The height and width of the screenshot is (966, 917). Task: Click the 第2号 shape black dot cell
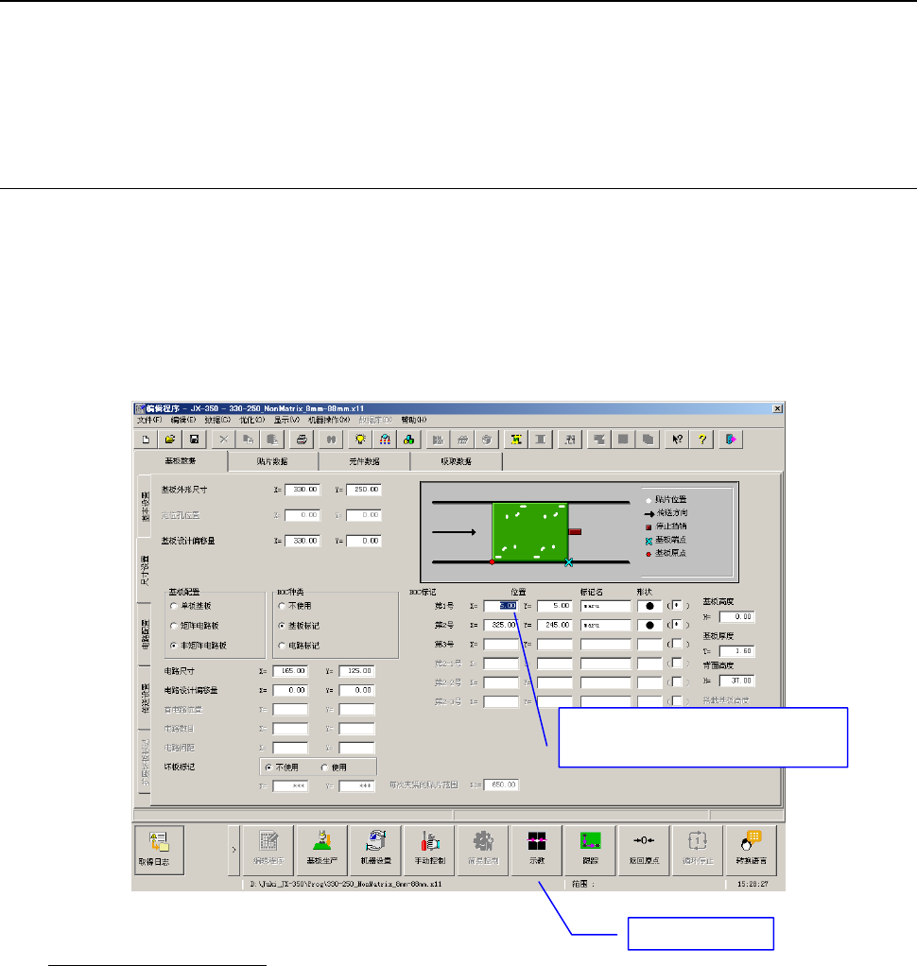[649, 626]
